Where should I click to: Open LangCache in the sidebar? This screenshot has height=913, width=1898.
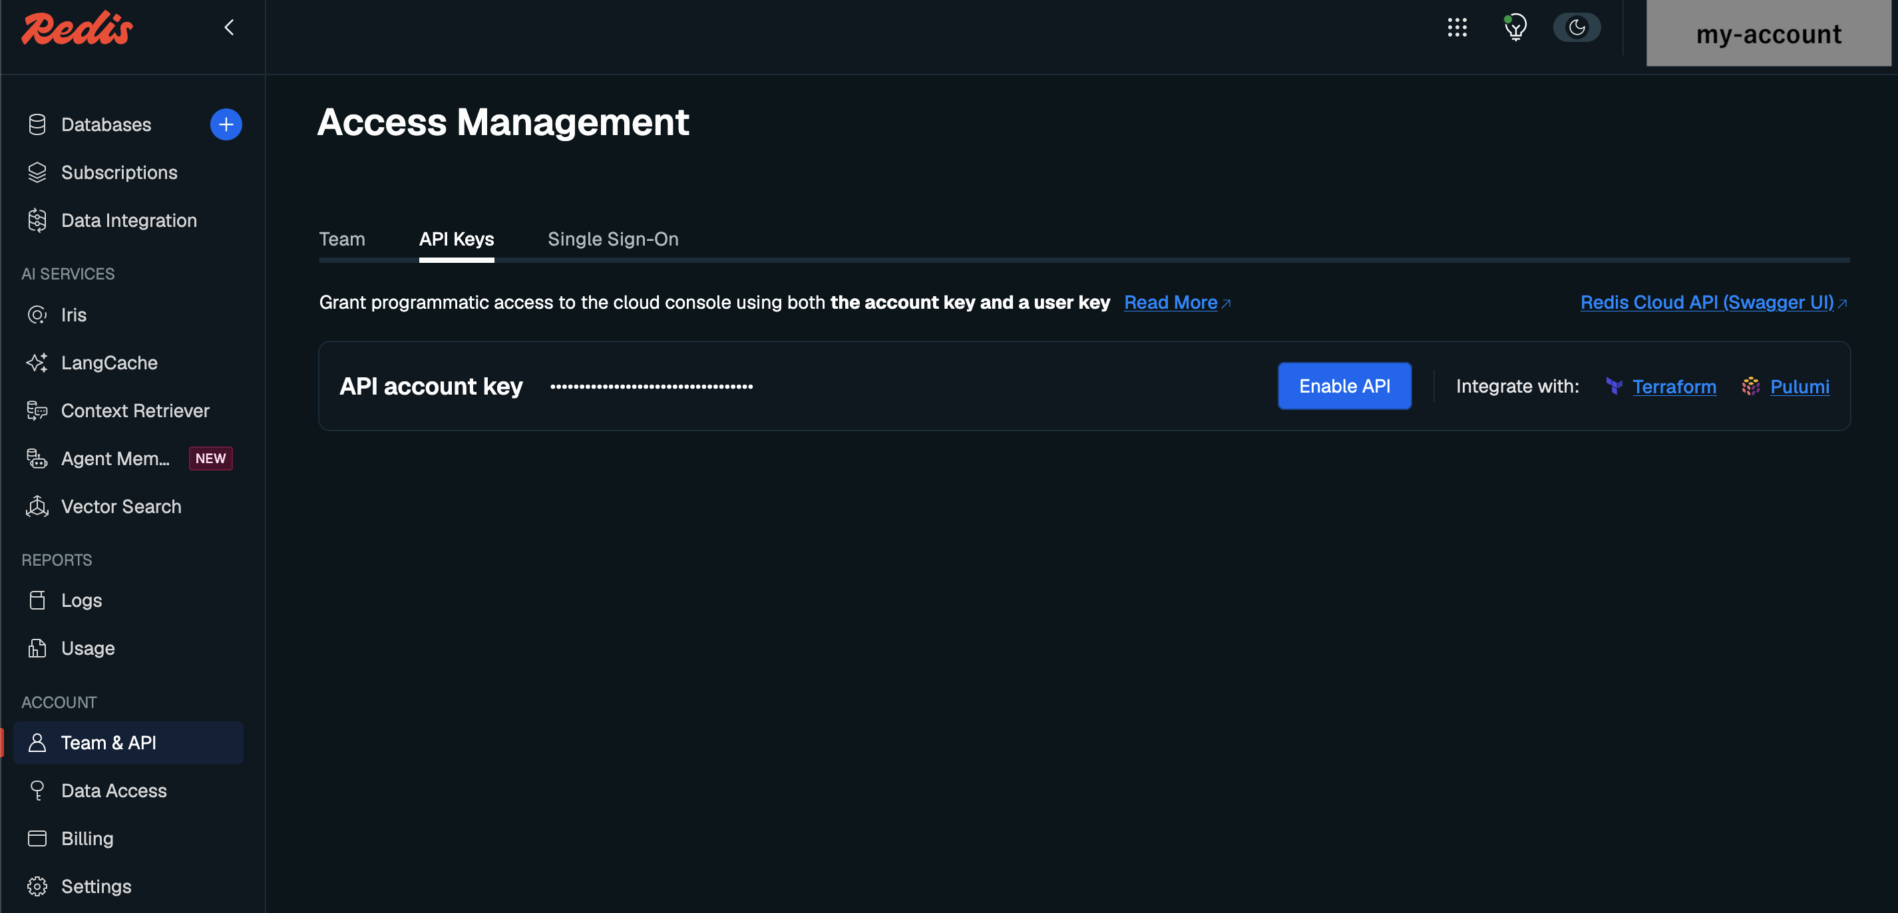point(109,363)
